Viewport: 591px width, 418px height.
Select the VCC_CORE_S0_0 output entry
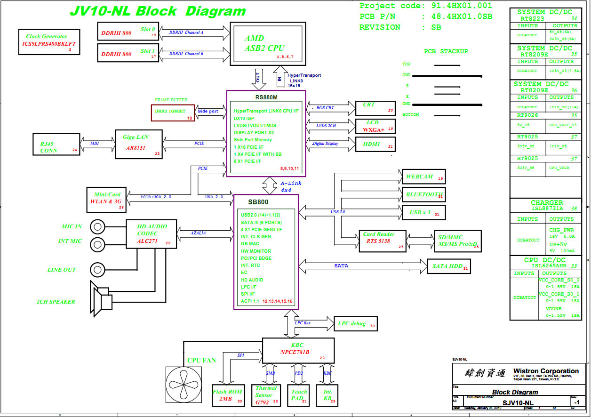[x=559, y=283]
